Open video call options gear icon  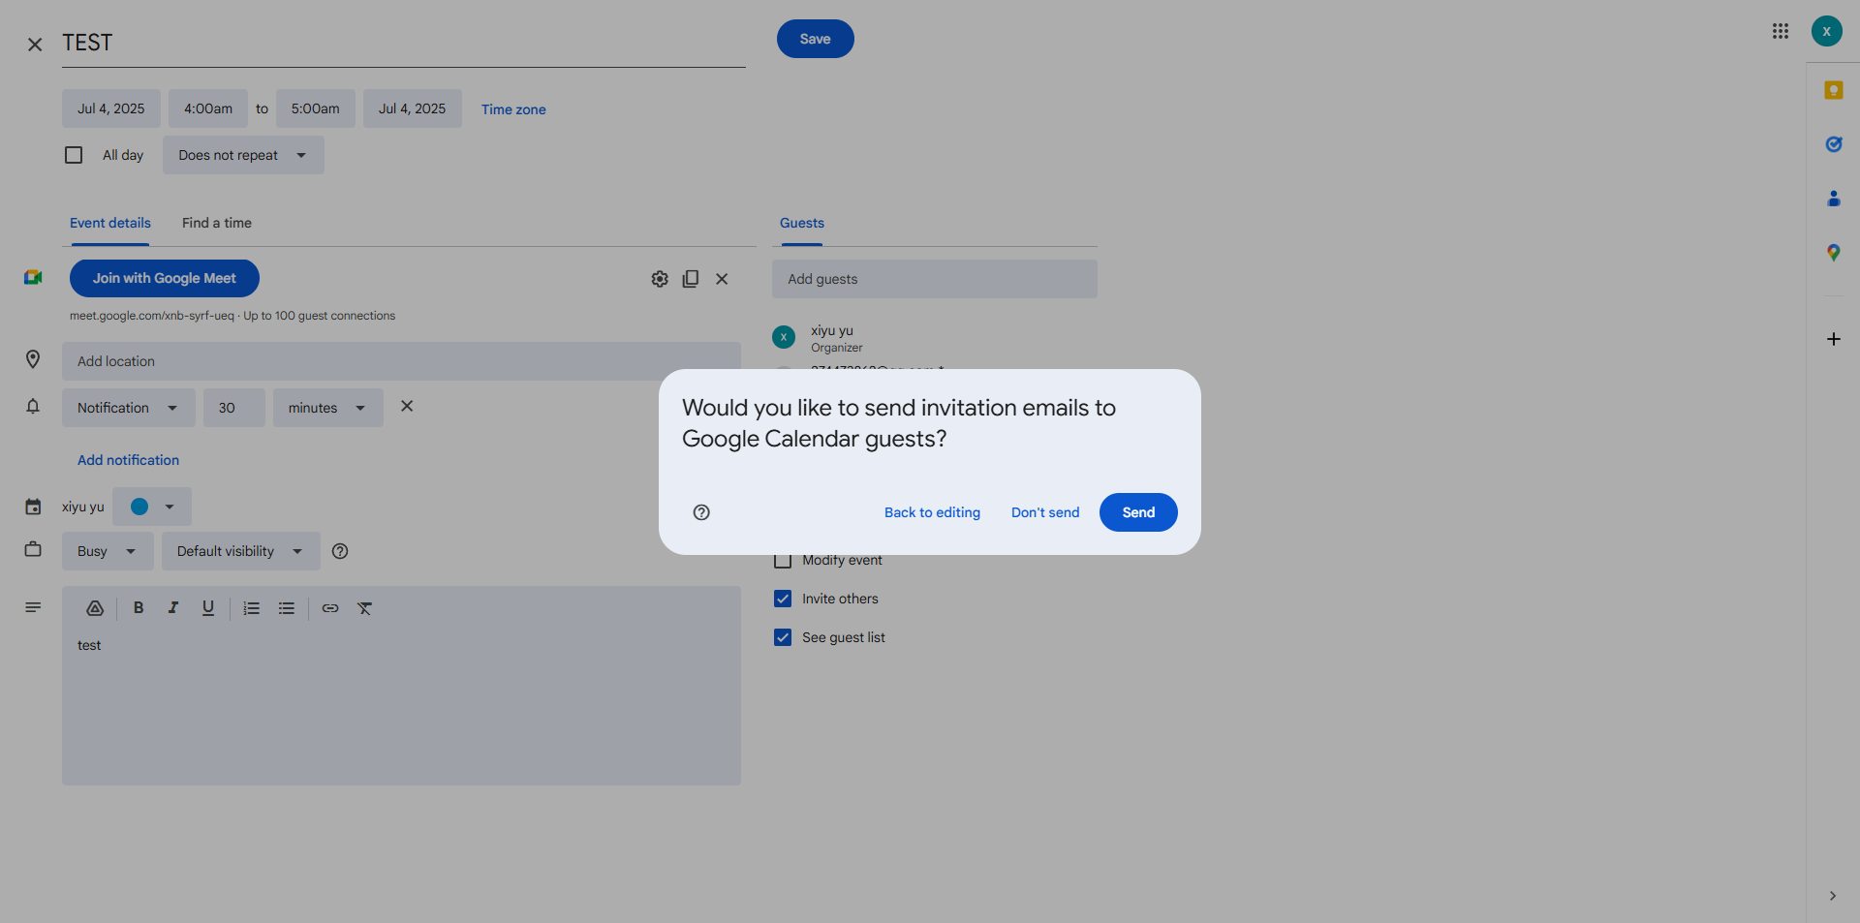pyautogui.click(x=660, y=279)
